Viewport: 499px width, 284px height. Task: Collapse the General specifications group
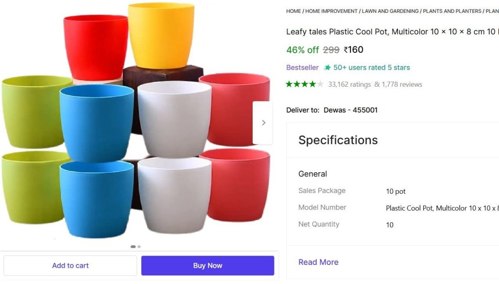(x=313, y=174)
